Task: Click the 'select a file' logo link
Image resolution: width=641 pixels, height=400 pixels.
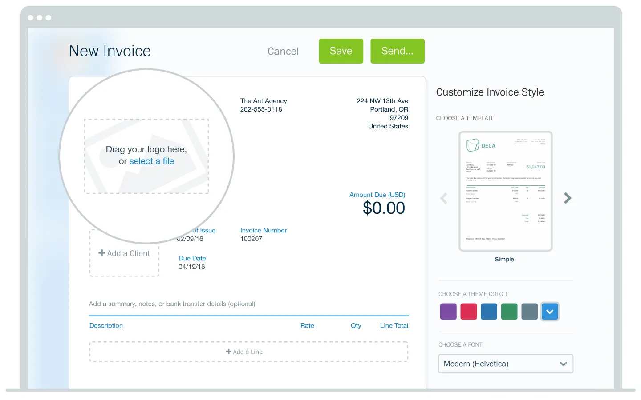Action: 151,161
